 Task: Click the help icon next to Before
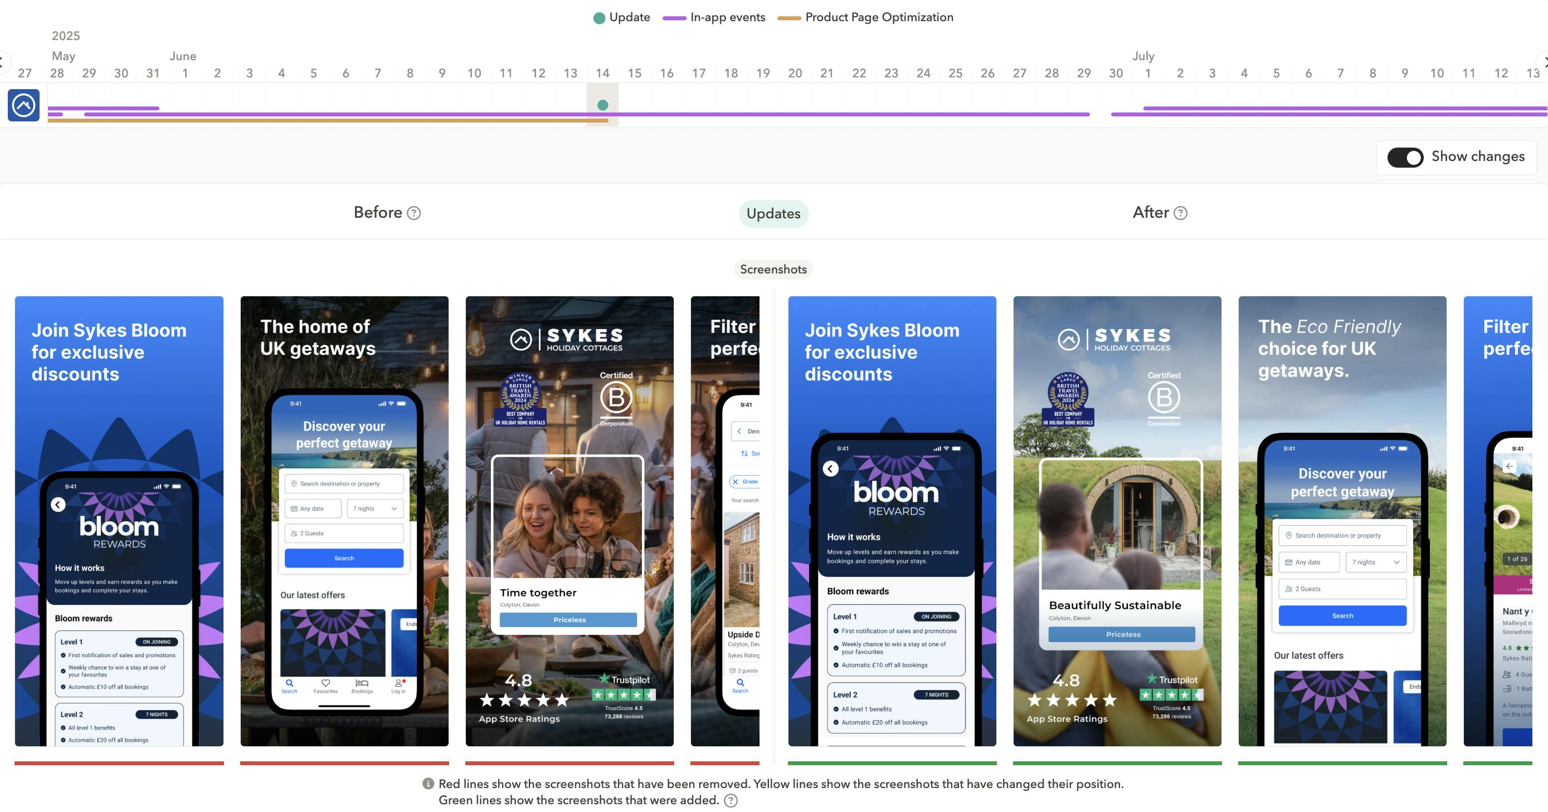click(x=415, y=213)
